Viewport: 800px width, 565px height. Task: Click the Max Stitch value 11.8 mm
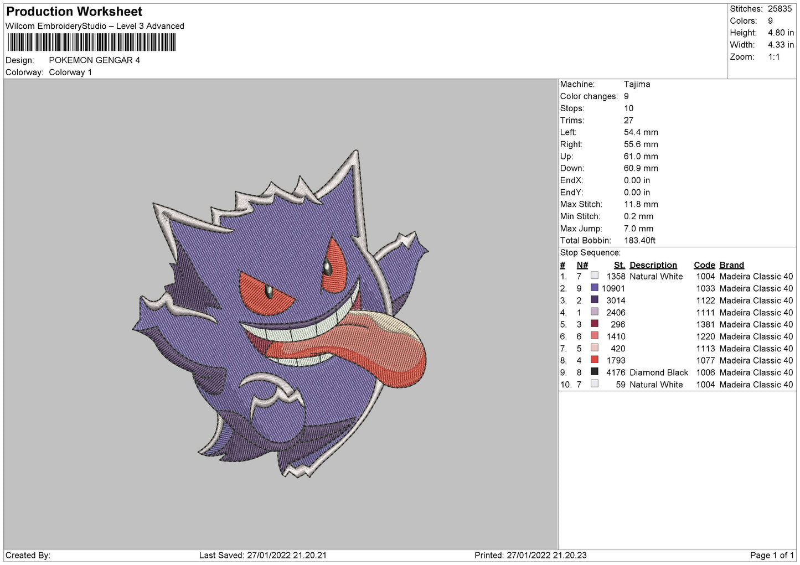click(x=641, y=204)
